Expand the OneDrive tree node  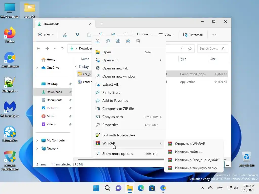coord(37,68)
